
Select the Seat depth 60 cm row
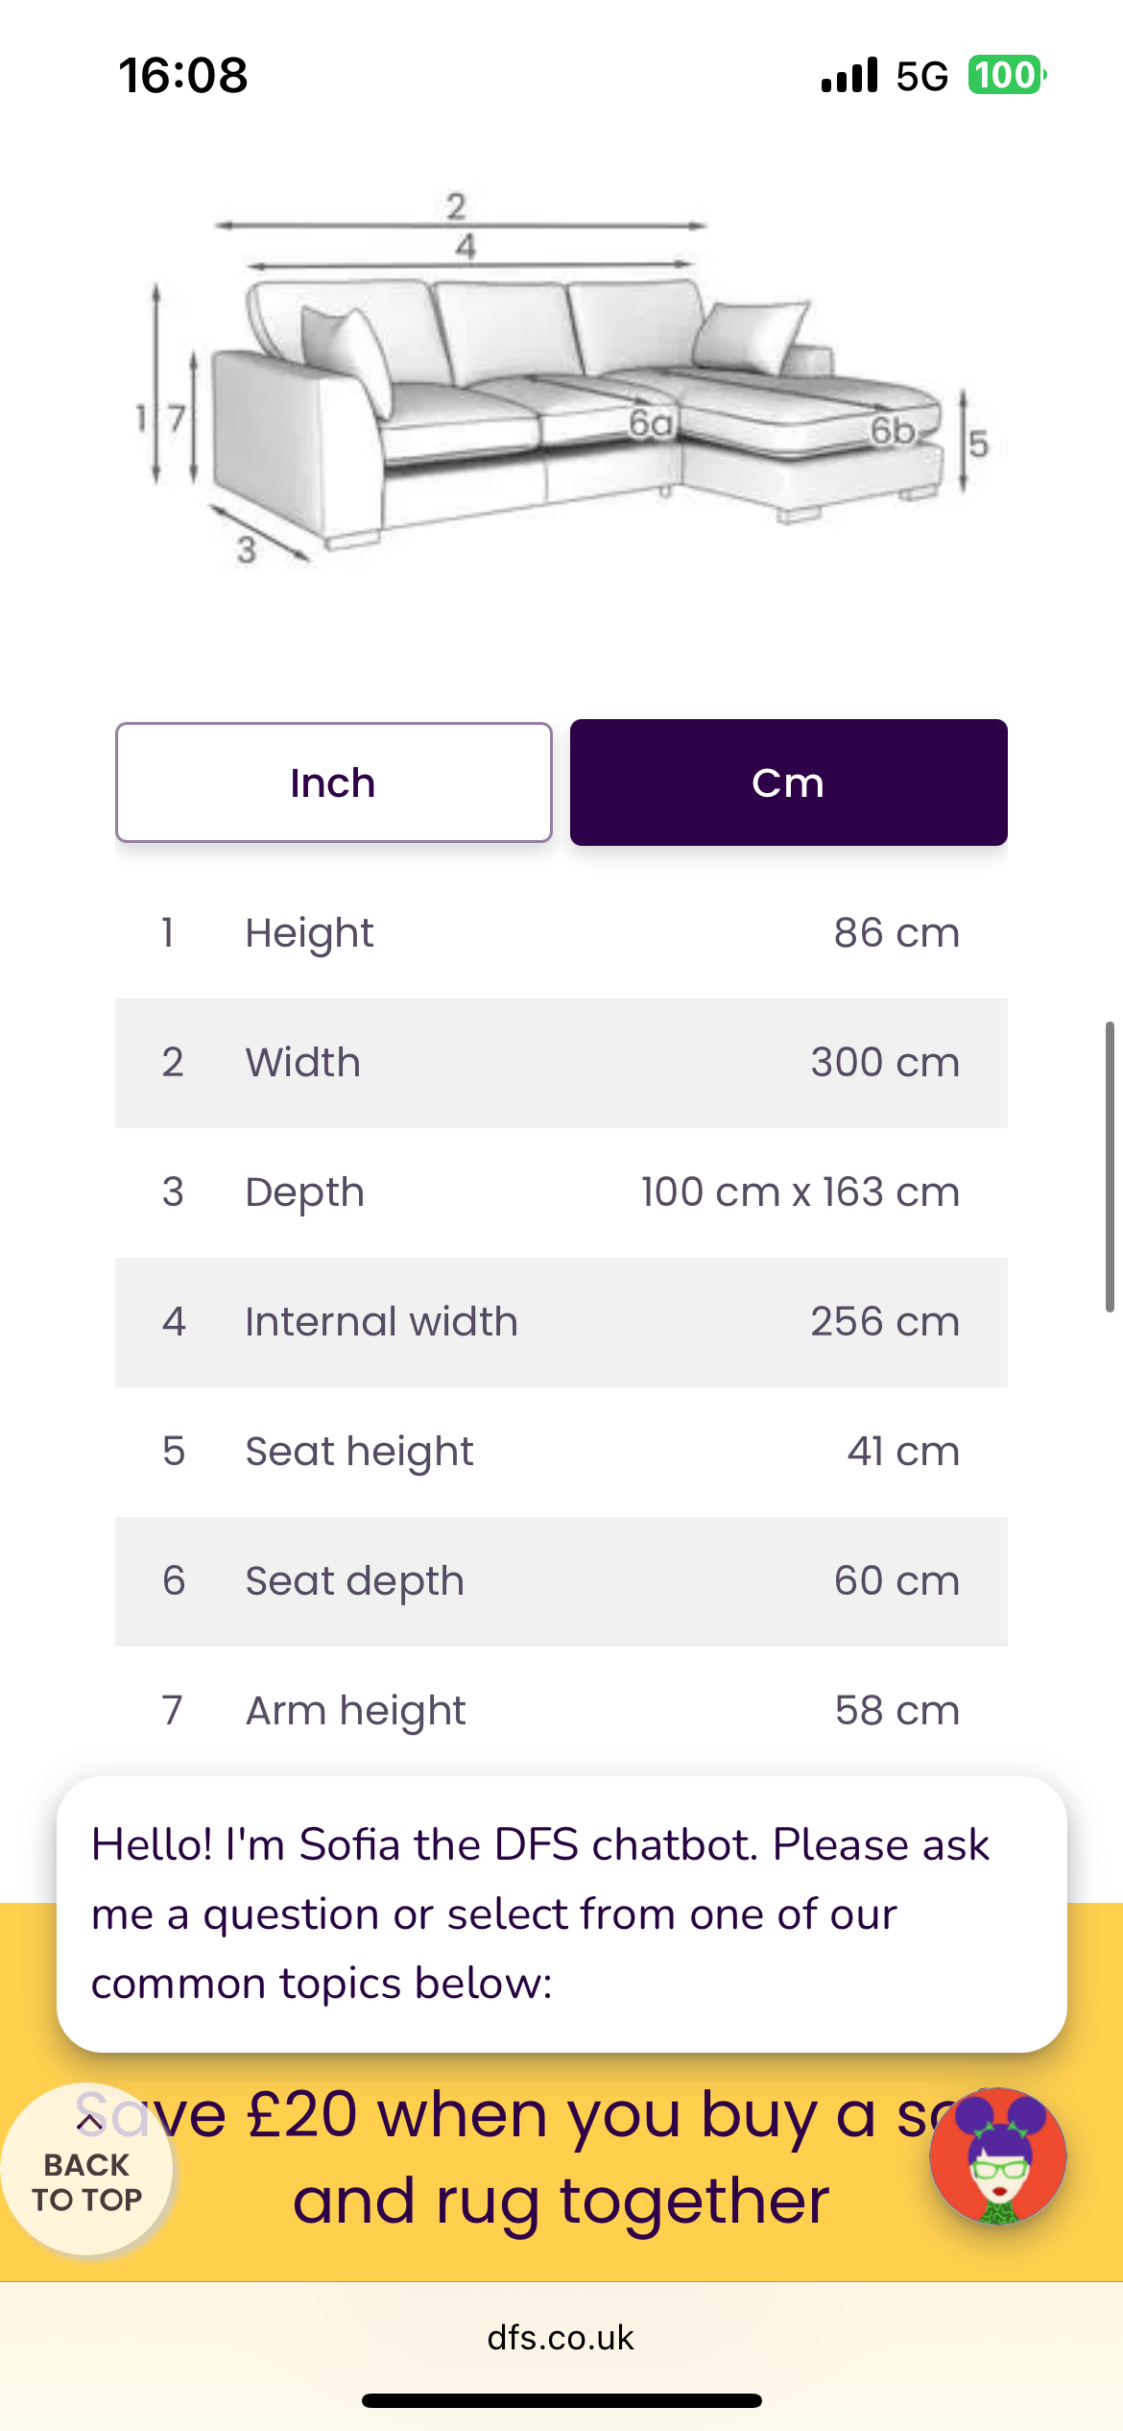pyautogui.click(x=561, y=1581)
